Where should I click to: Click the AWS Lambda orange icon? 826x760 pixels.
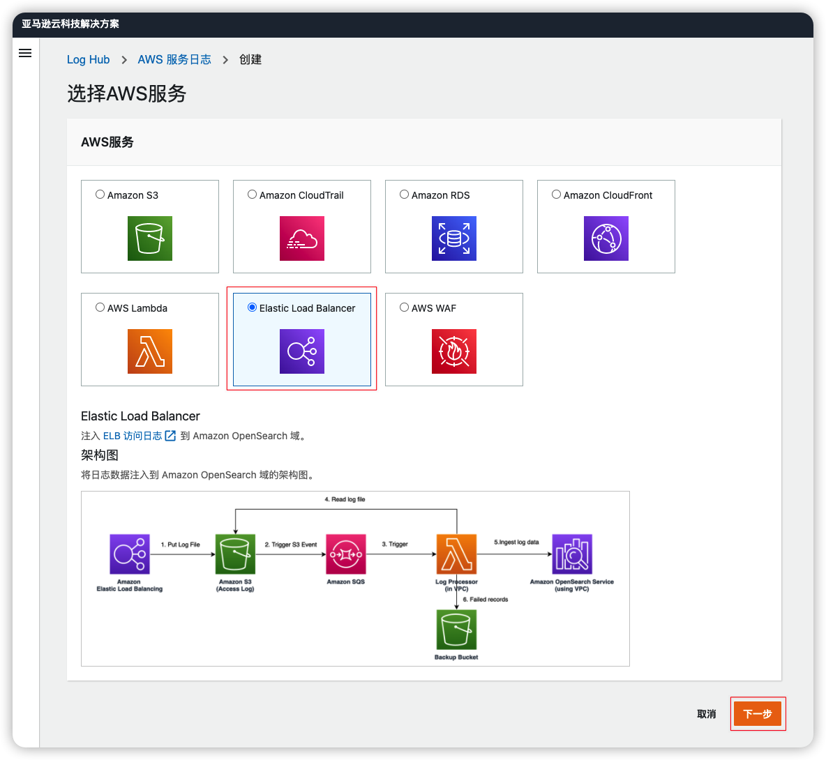[149, 351]
